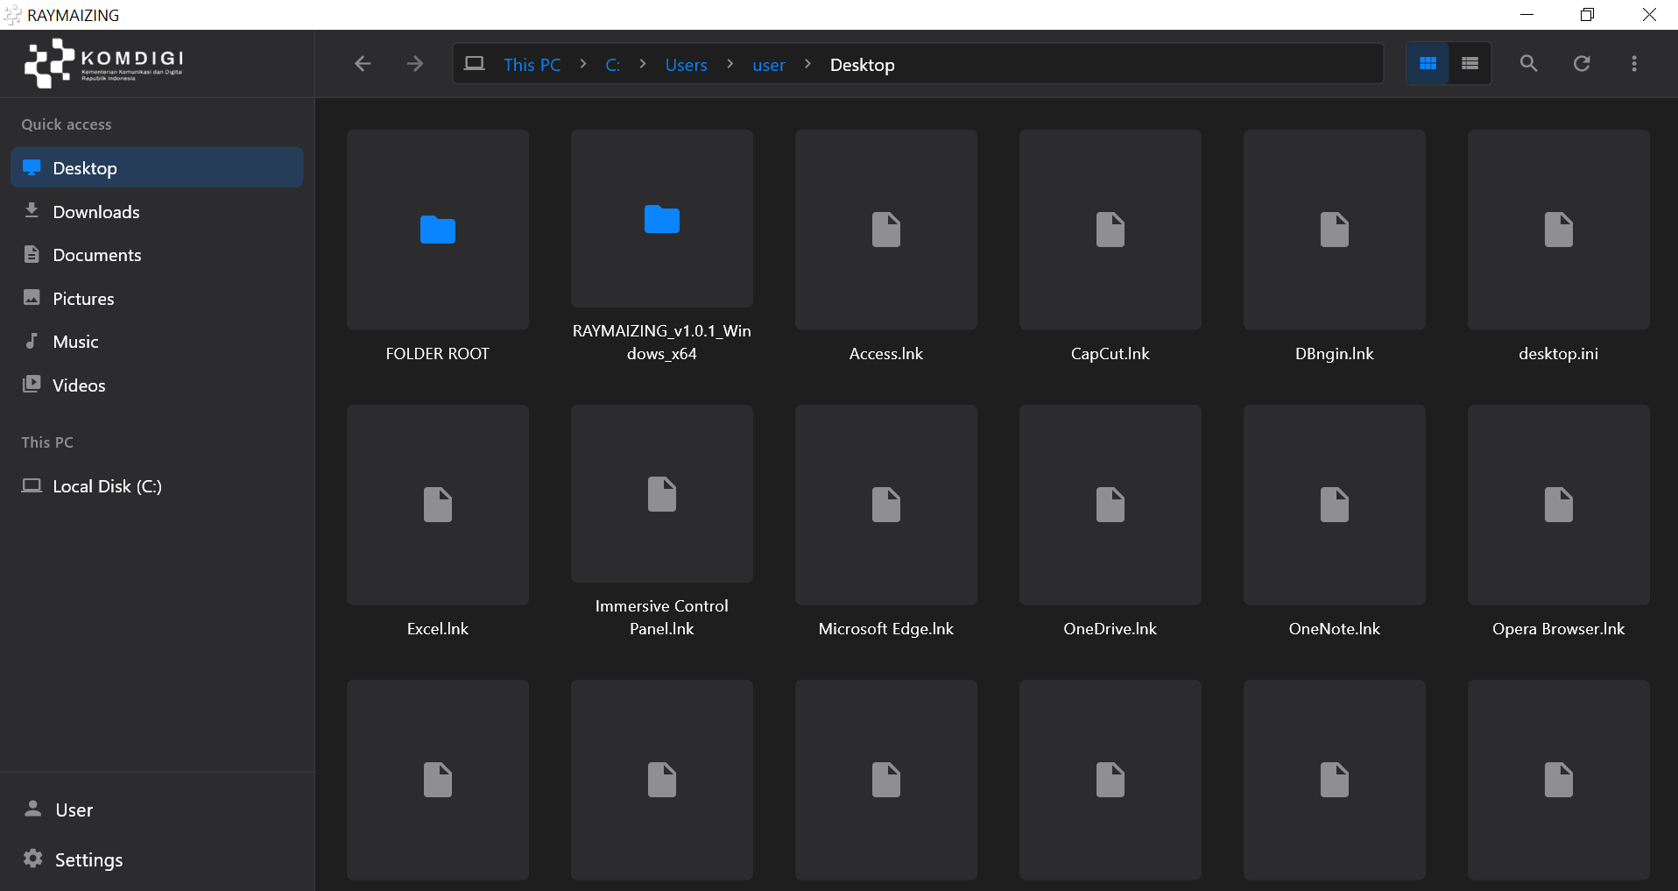The image size is (1678, 891).
Task: Open Pictures in the sidebar
Action: (x=158, y=298)
